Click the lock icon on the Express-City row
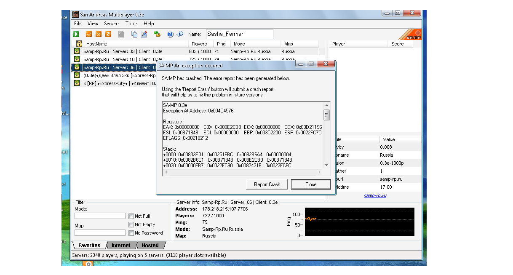Viewport: 513px width, 275px height. [x=77, y=83]
